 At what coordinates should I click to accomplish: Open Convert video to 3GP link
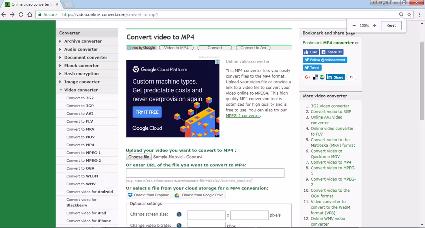[331, 112]
